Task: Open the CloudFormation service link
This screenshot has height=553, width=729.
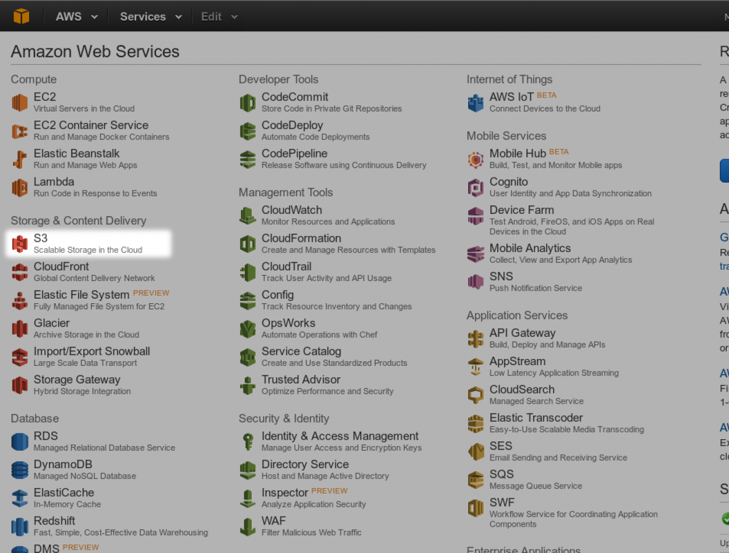Action: point(301,238)
